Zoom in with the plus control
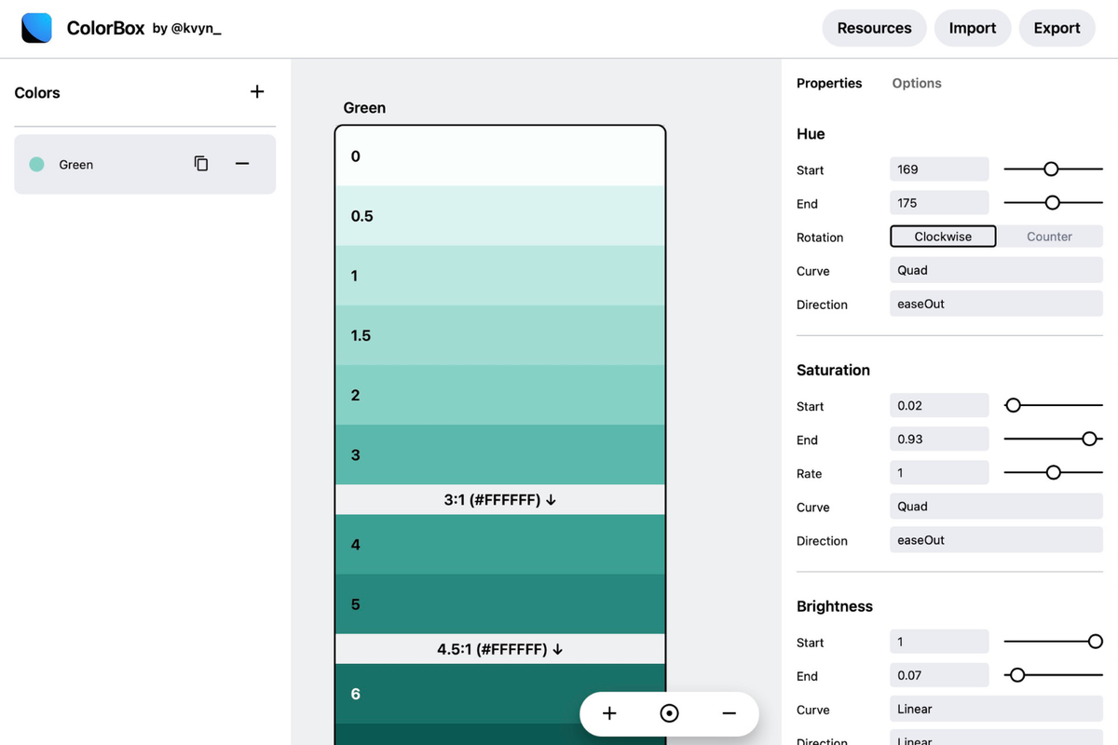Image resolution: width=1118 pixels, height=745 pixels. [x=609, y=713]
